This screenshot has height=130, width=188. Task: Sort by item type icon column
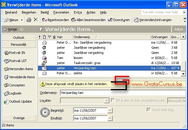pos(44,37)
